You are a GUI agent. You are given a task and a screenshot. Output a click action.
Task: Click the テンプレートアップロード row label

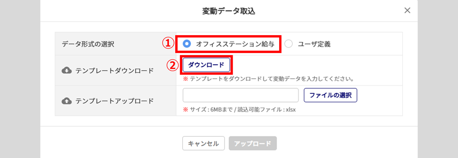[x=115, y=101]
